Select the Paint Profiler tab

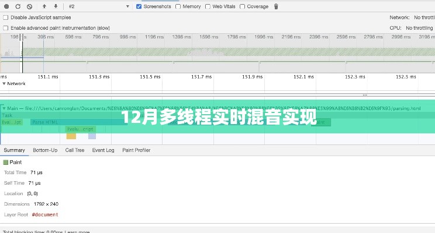pos(136,150)
